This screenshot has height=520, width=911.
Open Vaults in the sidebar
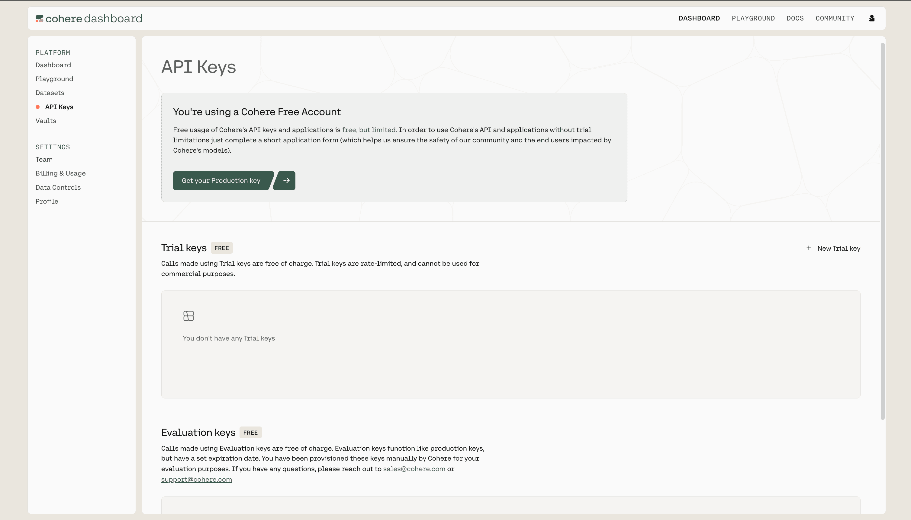click(x=46, y=121)
